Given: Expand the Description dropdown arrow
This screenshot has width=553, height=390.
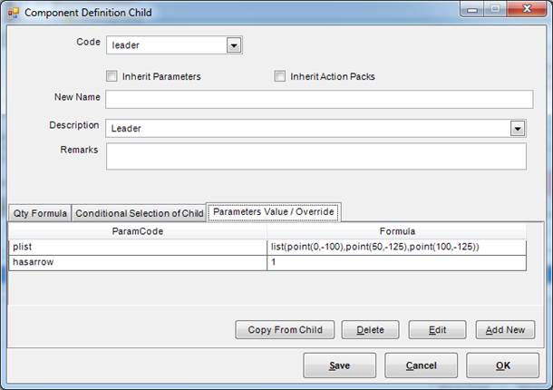Looking at the screenshot, I should tap(517, 129).
